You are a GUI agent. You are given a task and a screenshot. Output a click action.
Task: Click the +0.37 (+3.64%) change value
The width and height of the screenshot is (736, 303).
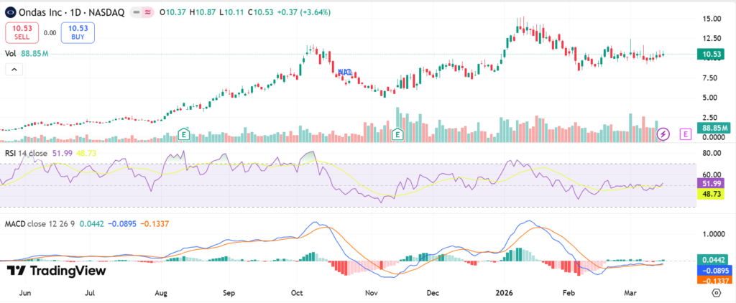[304, 13]
